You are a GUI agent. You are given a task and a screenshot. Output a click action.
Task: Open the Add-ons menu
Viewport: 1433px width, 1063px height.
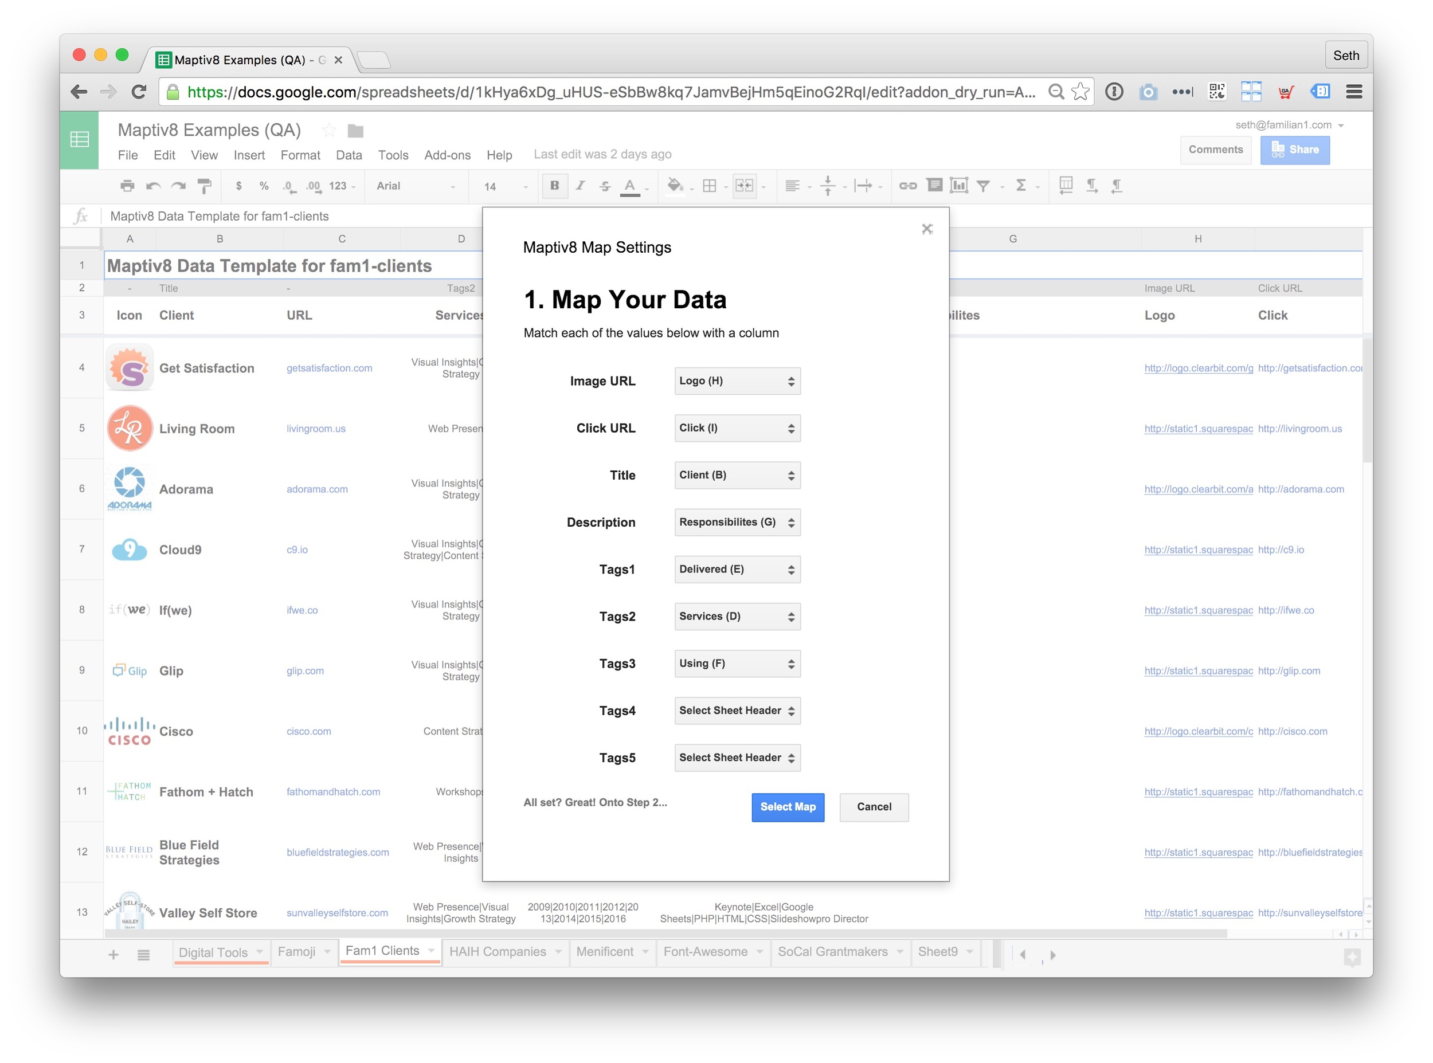pos(447,155)
